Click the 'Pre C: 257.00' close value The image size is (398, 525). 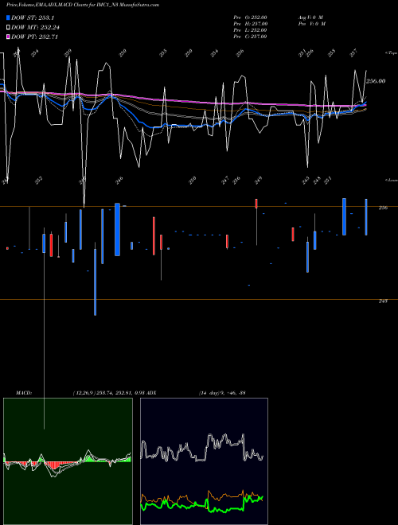250,36
